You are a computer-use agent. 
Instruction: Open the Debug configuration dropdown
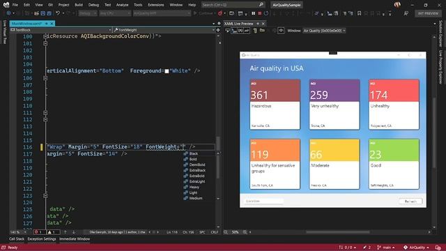tap(88, 13)
